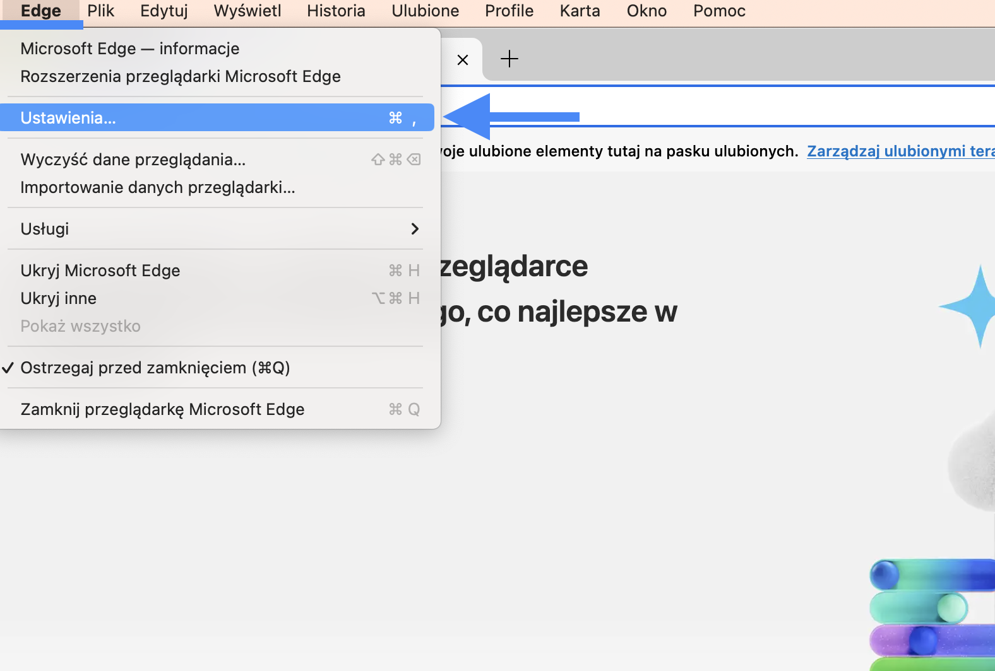Screen dimensions: 995x671
Task: Open the Okno menu
Action: pyautogui.click(x=647, y=11)
